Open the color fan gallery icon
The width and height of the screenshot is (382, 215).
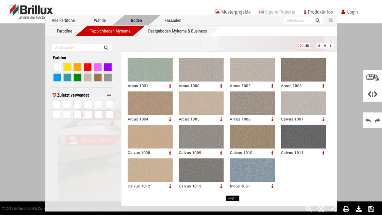point(372,78)
